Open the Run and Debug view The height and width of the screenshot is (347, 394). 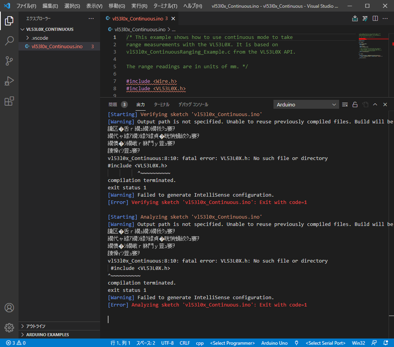pyautogui.click(x=9, y=81)
